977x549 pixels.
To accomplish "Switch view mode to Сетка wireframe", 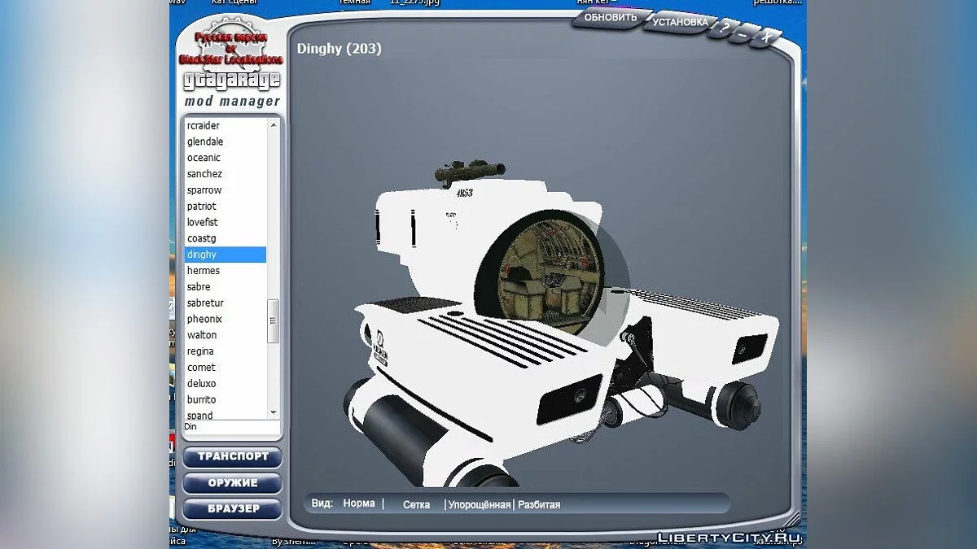I will point(416,504).
